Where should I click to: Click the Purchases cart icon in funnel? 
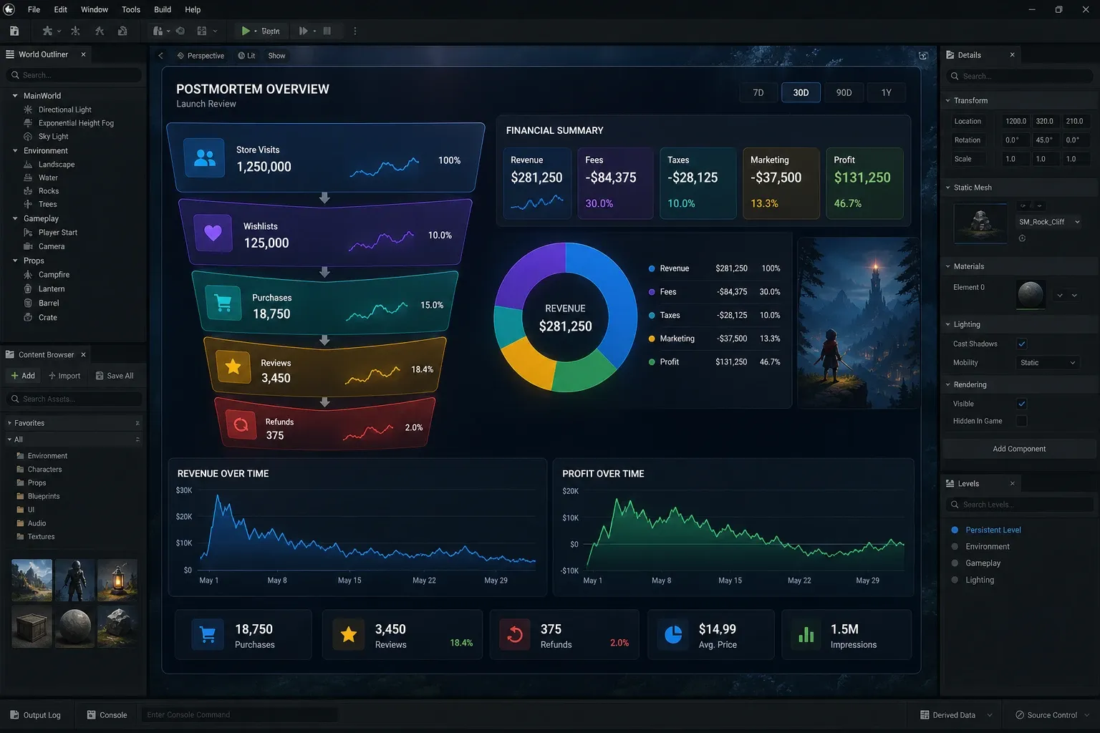tap(223, 304)
